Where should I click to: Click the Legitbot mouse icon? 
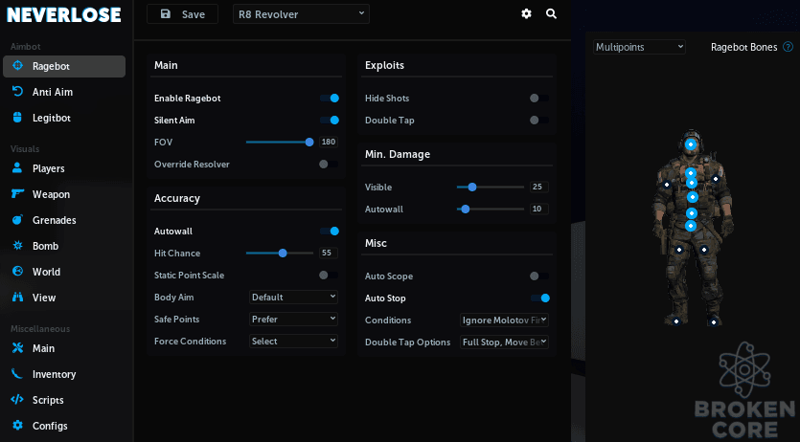[18, 118]
